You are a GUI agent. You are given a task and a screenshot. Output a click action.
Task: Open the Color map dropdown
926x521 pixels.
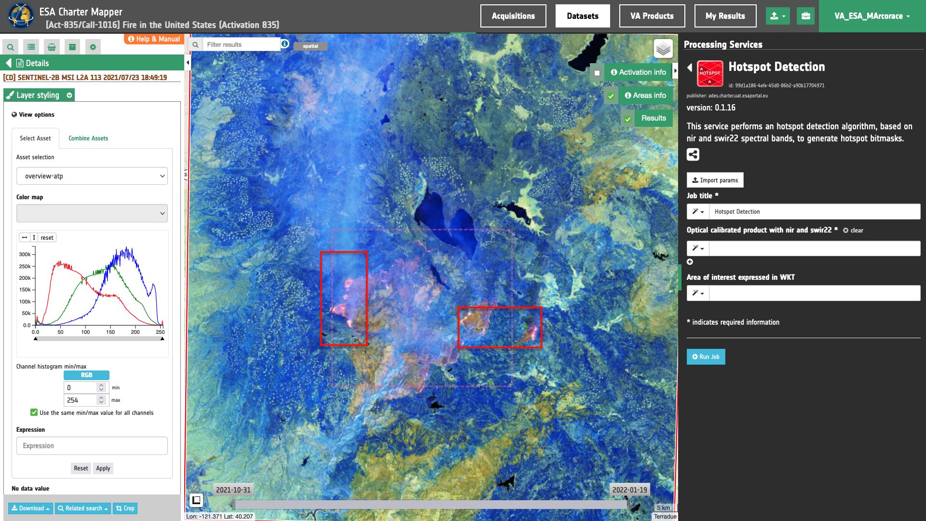pyautogui.click(x=92, y=213)
